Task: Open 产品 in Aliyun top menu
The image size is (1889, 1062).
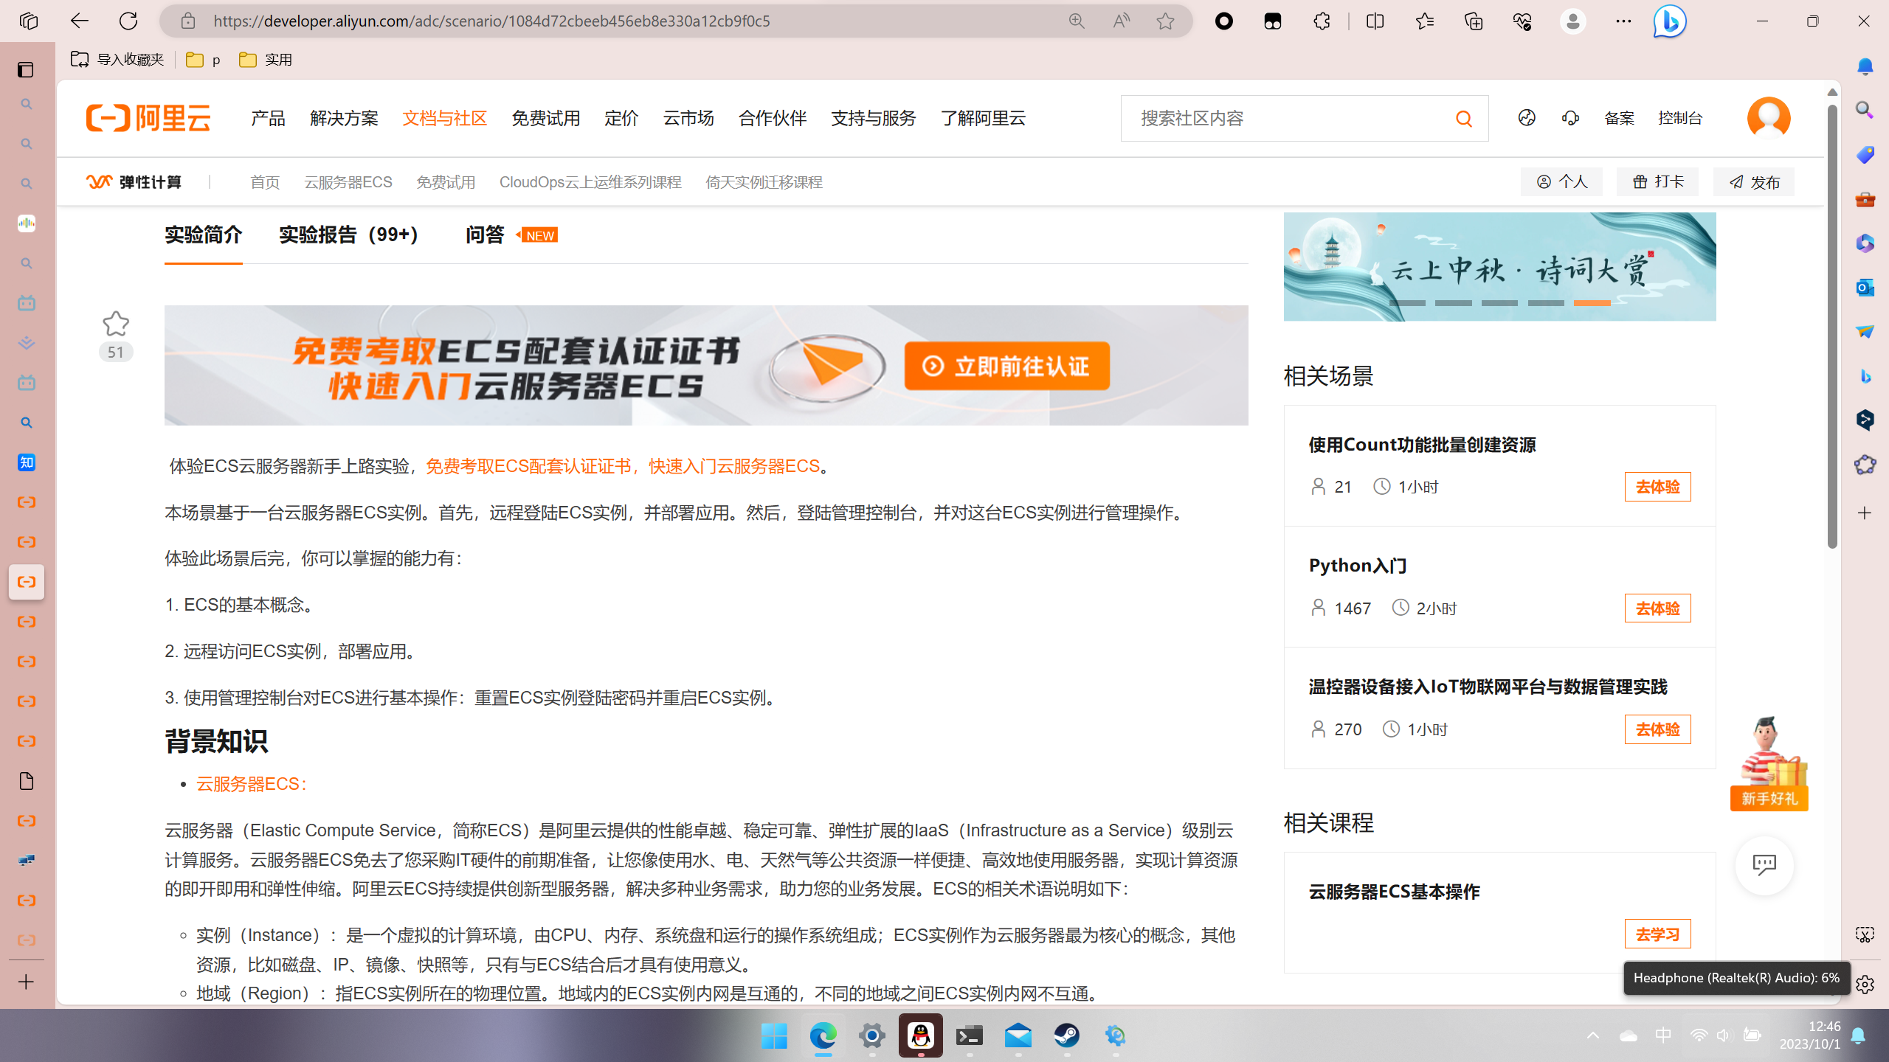Action: click(268, 118)
